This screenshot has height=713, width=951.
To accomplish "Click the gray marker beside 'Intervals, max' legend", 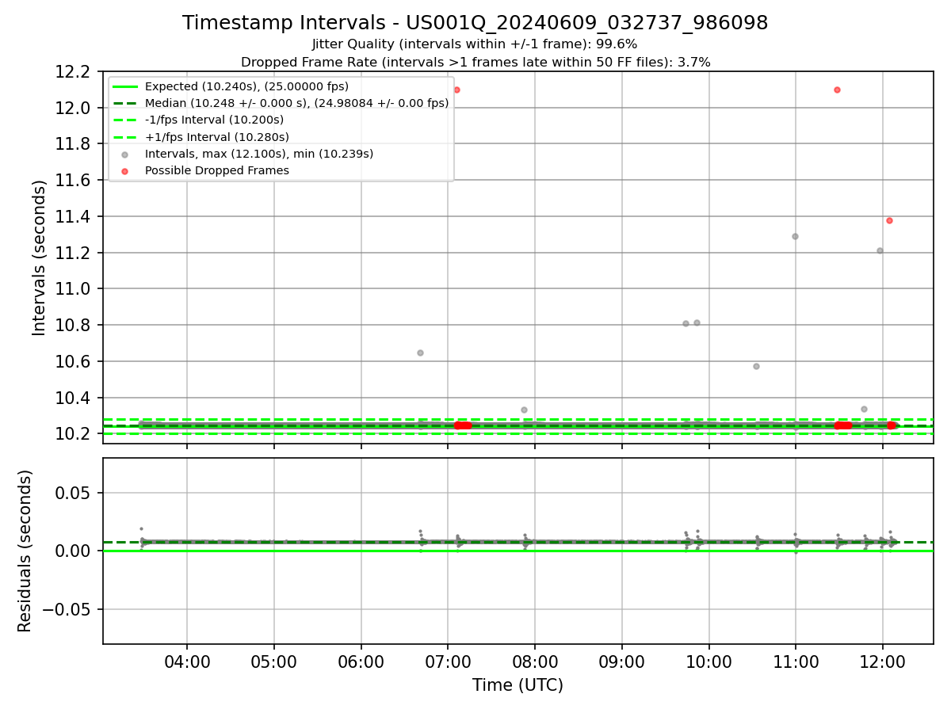I will point(124,154).
